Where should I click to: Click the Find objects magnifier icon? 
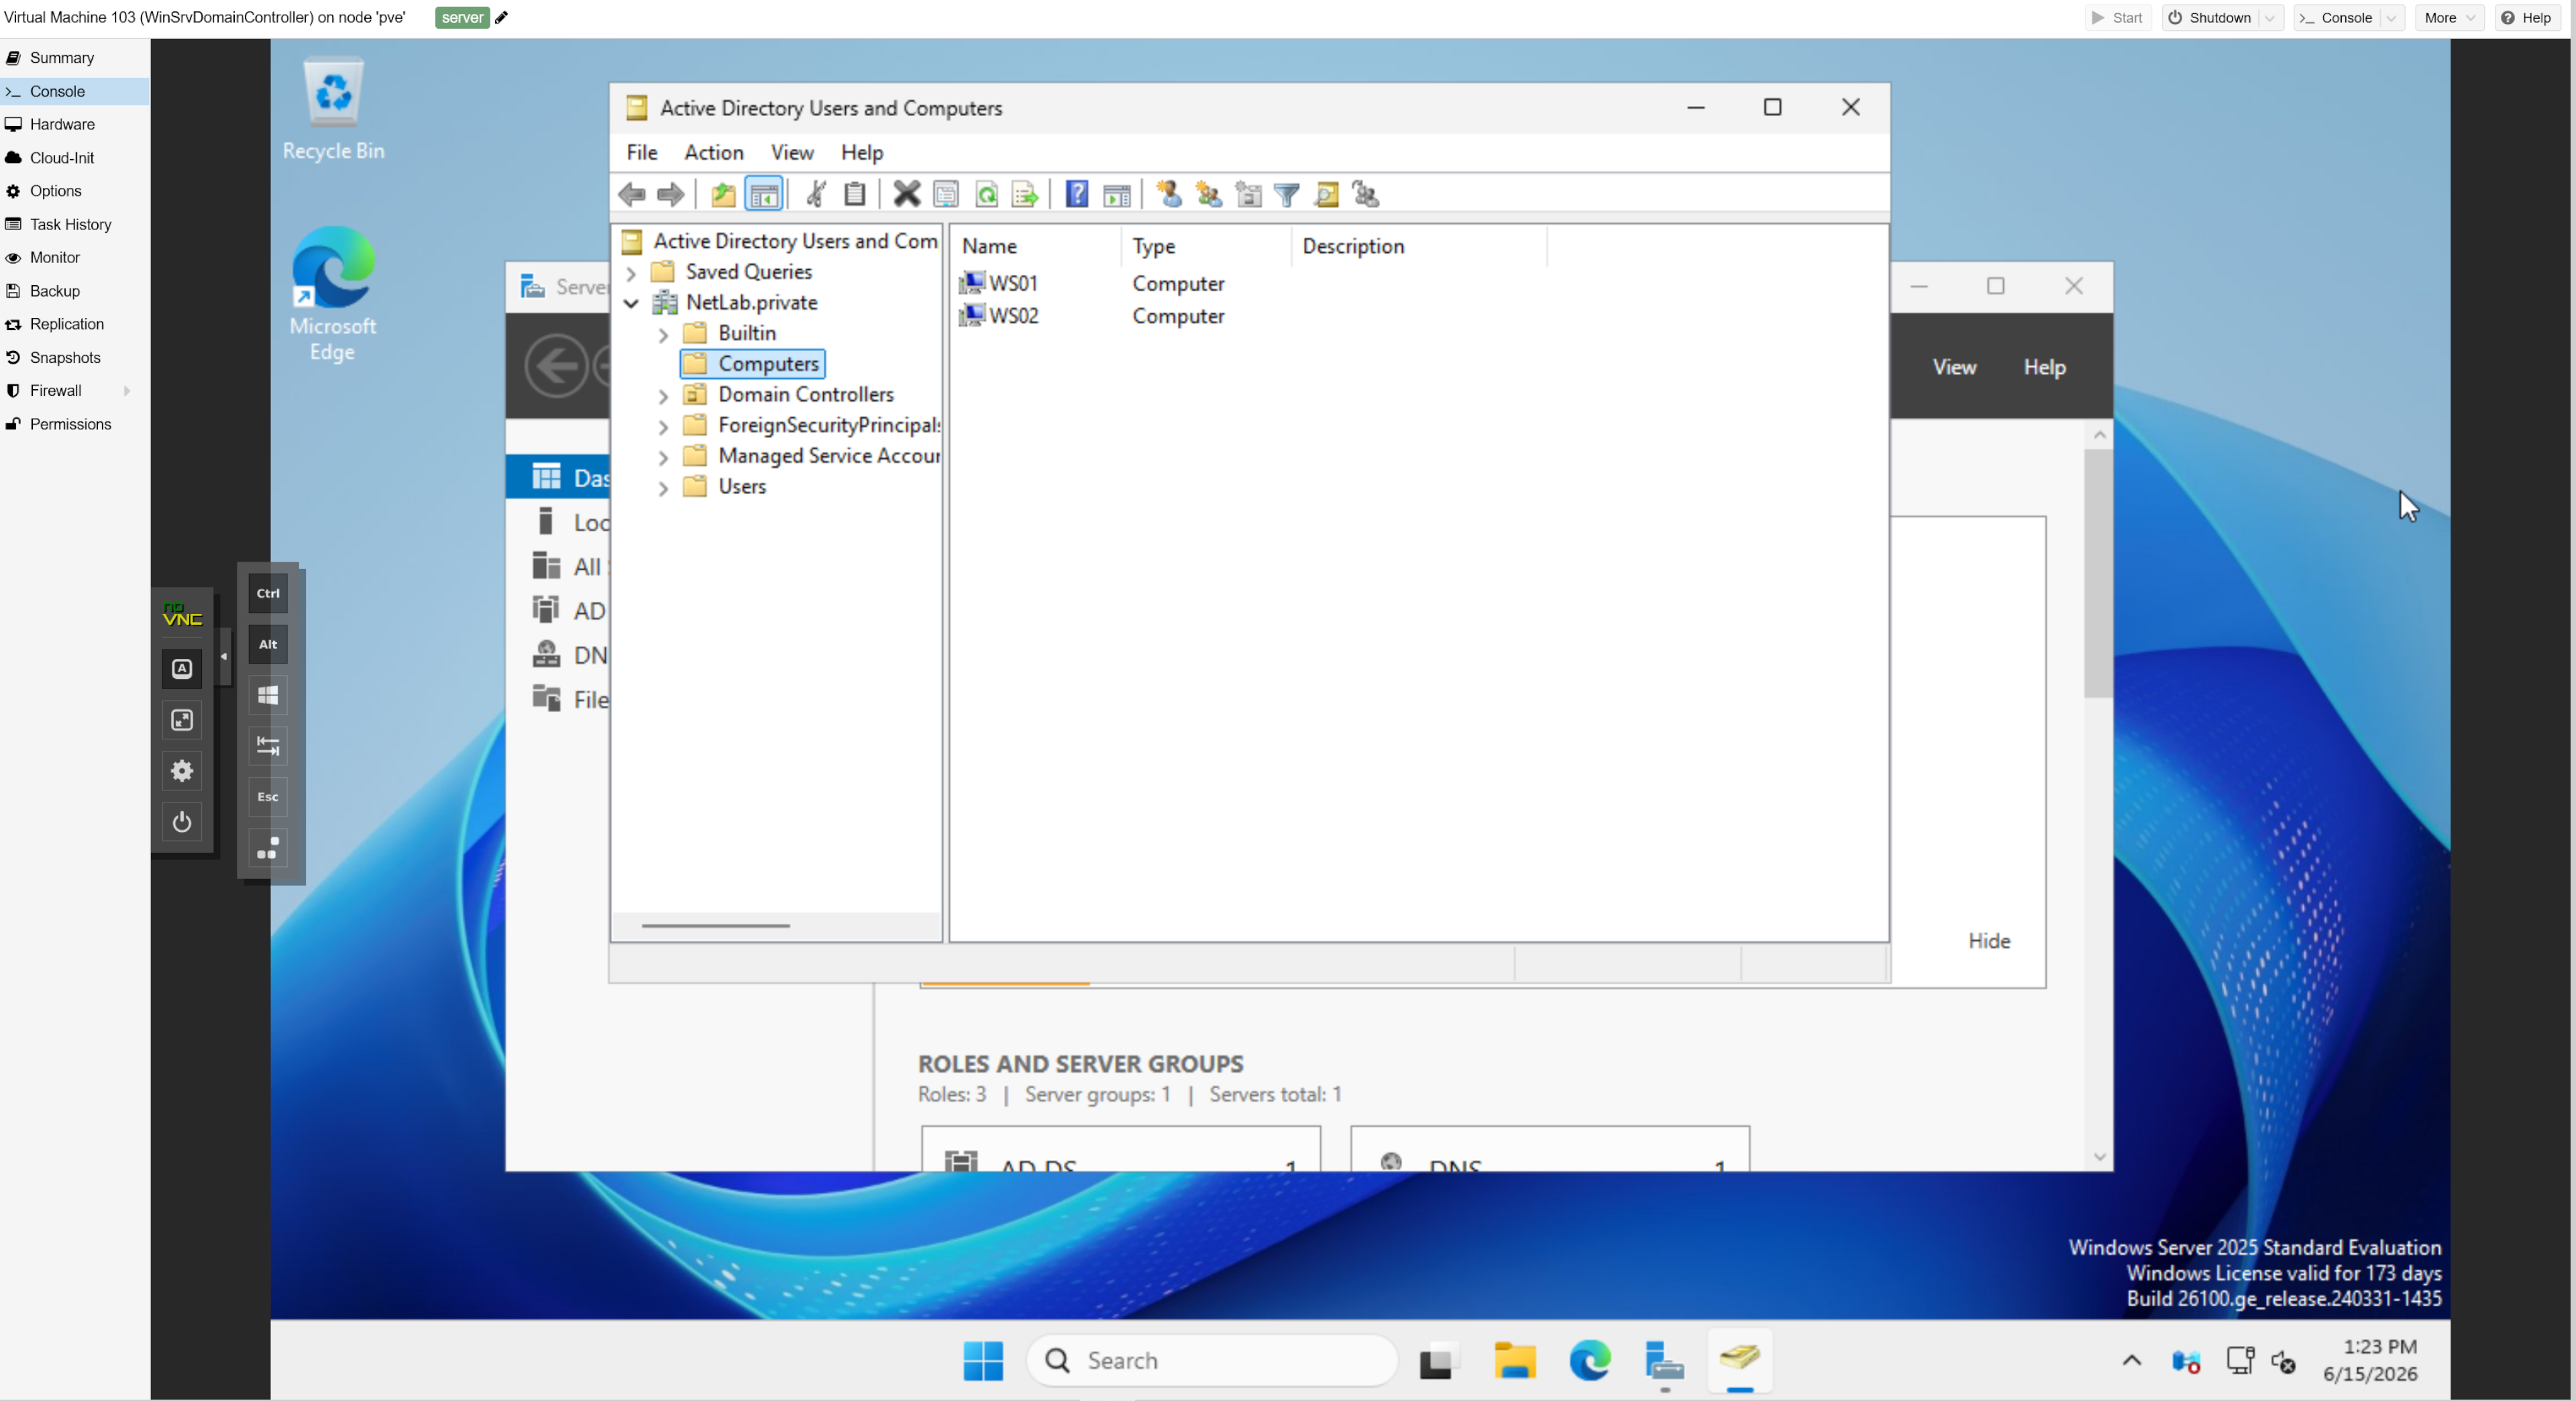[x=1327, y=194]
